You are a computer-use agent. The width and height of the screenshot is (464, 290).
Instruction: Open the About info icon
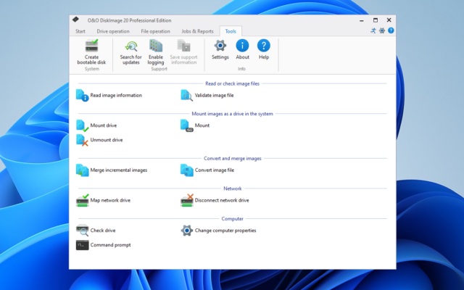pos(242,46)
